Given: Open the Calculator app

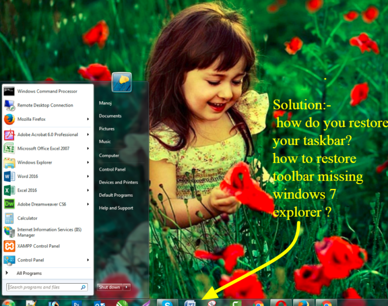Looking at the screenshot, I should point(47,218).
